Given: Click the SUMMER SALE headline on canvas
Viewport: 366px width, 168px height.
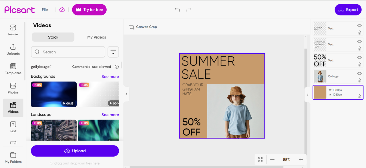Looking at the screenshot, I should click(x=208, y=68).
